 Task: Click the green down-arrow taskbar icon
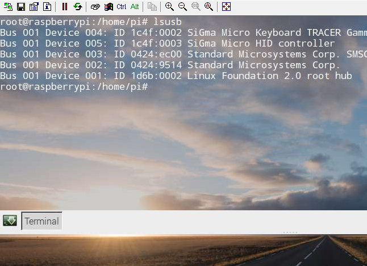(10, 221)
